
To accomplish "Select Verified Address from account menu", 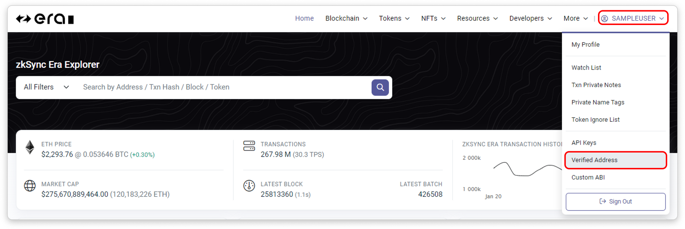I will pos(594,160).
